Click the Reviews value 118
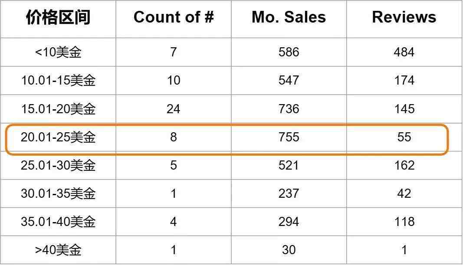 point(404,222)
